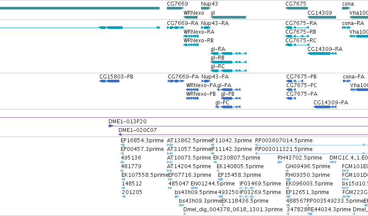Select transcript Nup43-RA
Viewport: 368px width, 216px height.
click(215, 23)
